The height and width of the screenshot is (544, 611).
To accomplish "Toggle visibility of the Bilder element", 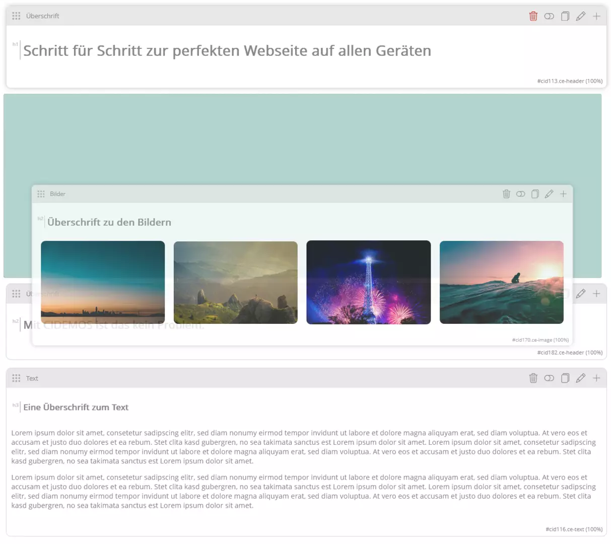I will tap(521, 194).
